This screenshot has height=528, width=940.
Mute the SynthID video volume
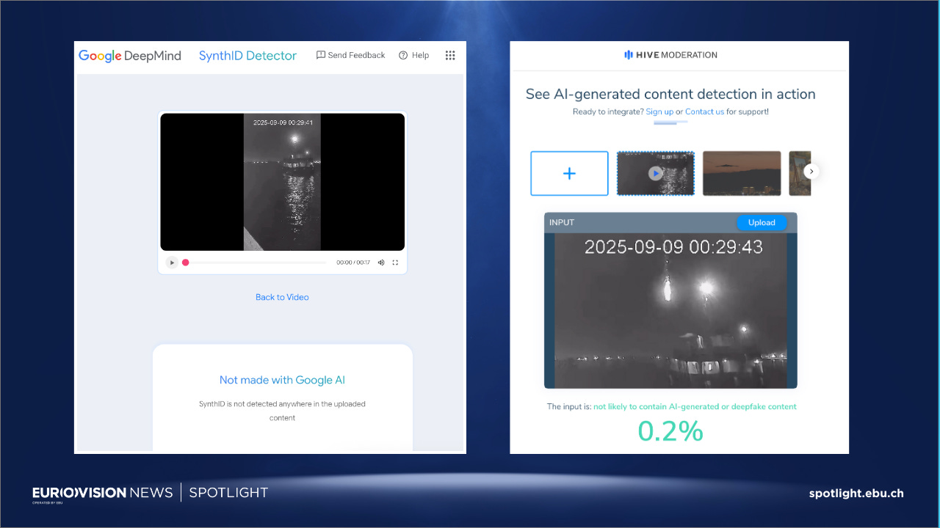[380, 263]
